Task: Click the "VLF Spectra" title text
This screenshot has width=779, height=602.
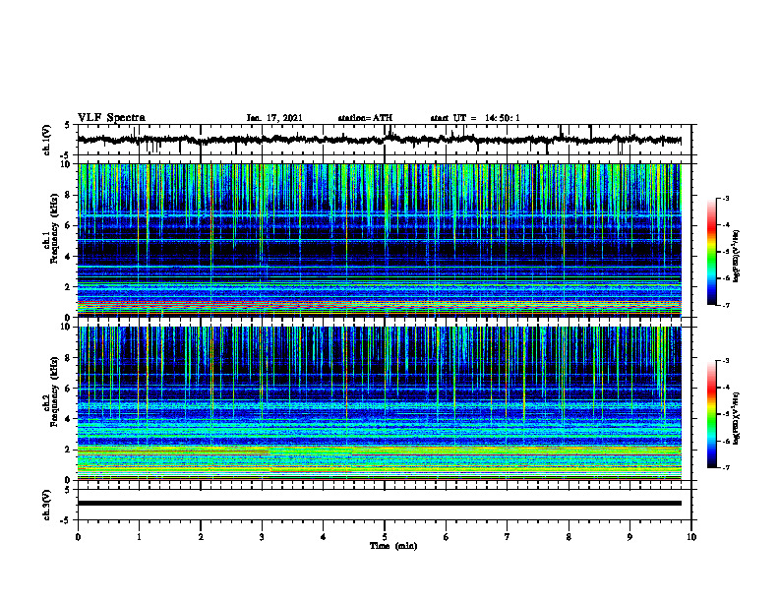Action: 111,118
